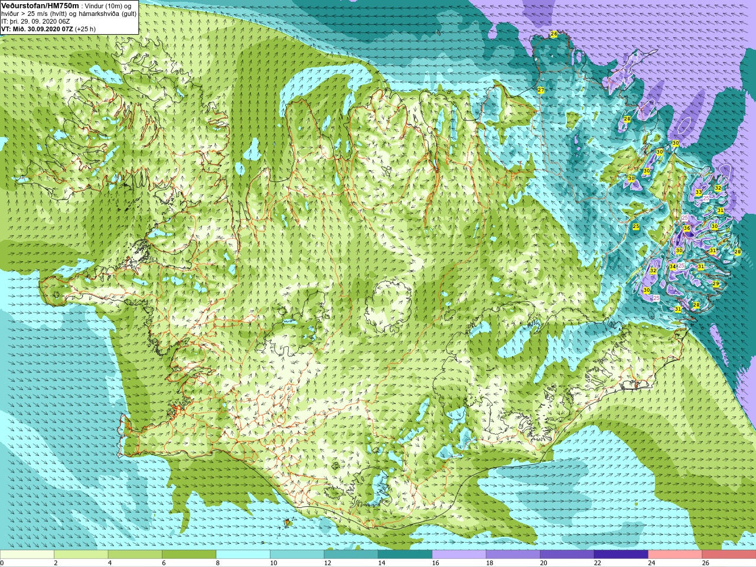Click the pale cyan 8–10 m/s legend swatch
Viewport: 756px width, 567px height.
(243, 555)
